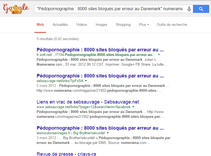211x156 pixels.
Task: Select the active Web tab
Action: (40, 25)
